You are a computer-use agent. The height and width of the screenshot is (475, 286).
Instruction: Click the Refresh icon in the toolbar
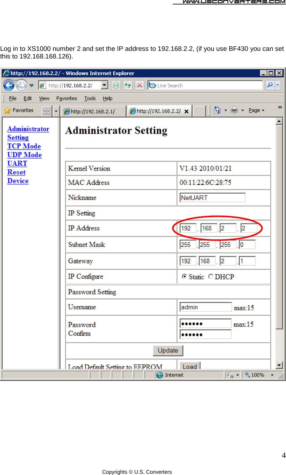click(128, 85)
